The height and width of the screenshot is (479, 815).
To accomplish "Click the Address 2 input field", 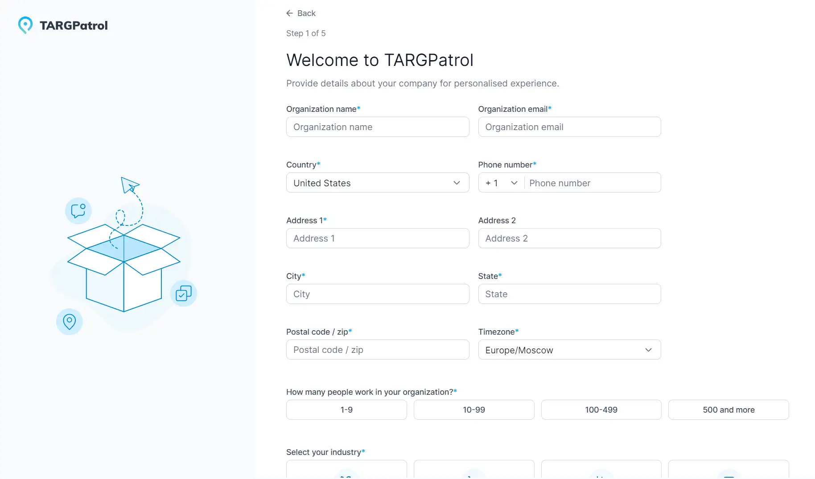I will [569, 238].
